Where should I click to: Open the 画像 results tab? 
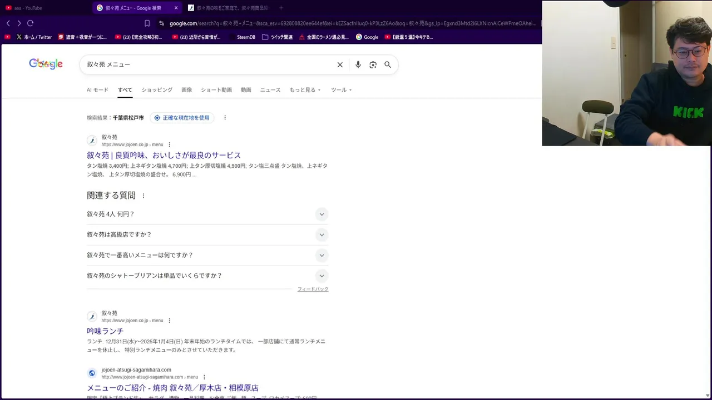(x=187, y=90)
